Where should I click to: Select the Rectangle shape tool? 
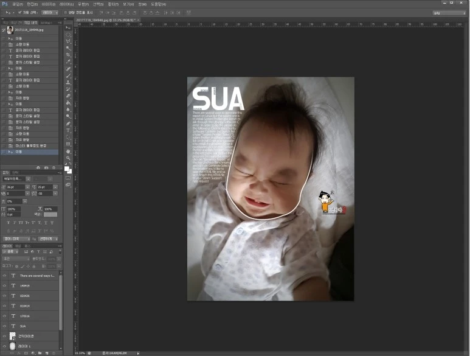coord(68,144)
